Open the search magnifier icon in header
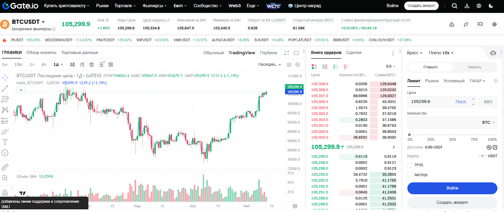The width and height of the screenshot is (504, 212). [454, 6]
